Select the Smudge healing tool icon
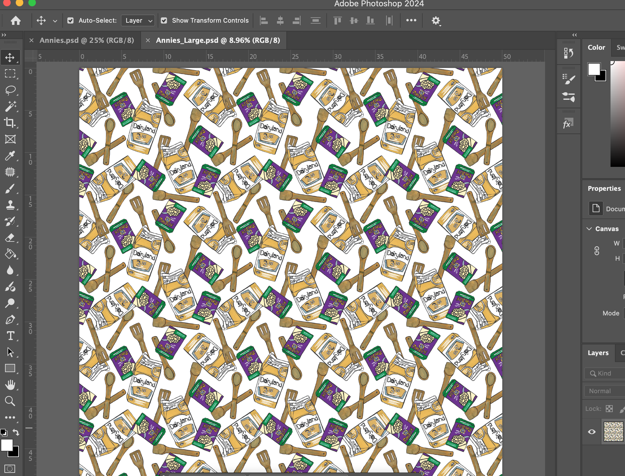The width and height of the screenshot is (625, 476). pos(10,287)
